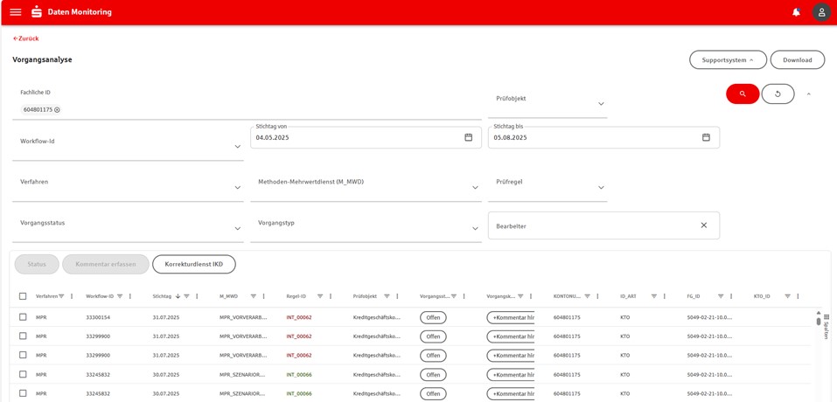Open calendar for Stichtag von

pyautogui.click(x=468, y=137)
